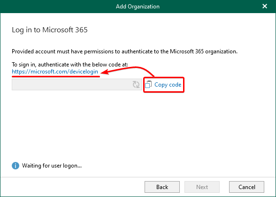This screenshot has width=276, height=197.
Task: Click the Cancel button
Action: click(x=246, y=187)
